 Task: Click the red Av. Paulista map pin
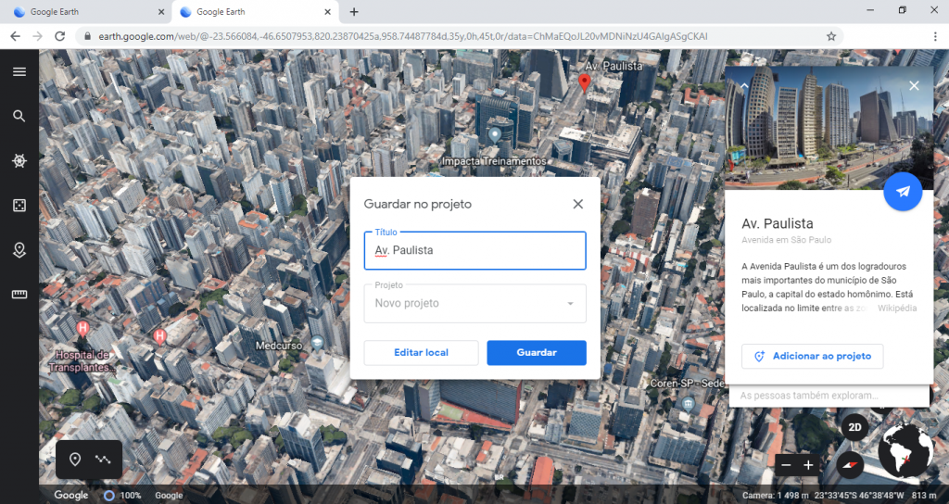(x=584, y=82)
